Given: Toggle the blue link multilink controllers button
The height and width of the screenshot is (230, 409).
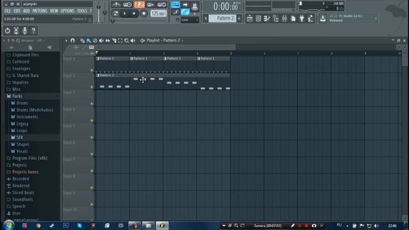Looking at the screenshot, I should tap(185, 11).
